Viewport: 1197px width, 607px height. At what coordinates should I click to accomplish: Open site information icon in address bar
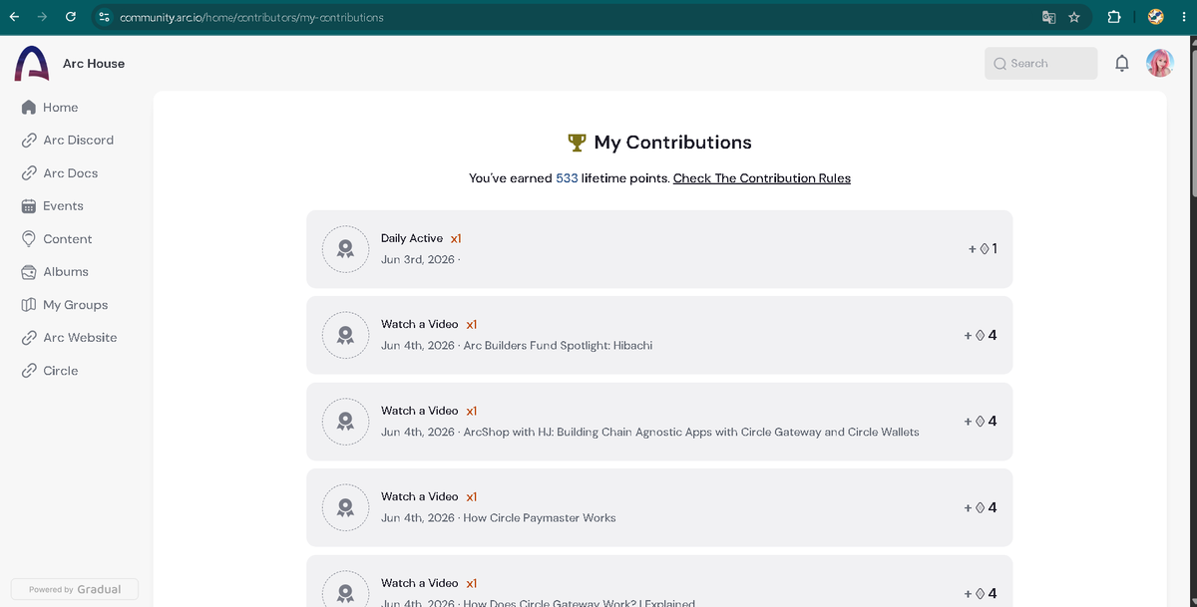104,17
